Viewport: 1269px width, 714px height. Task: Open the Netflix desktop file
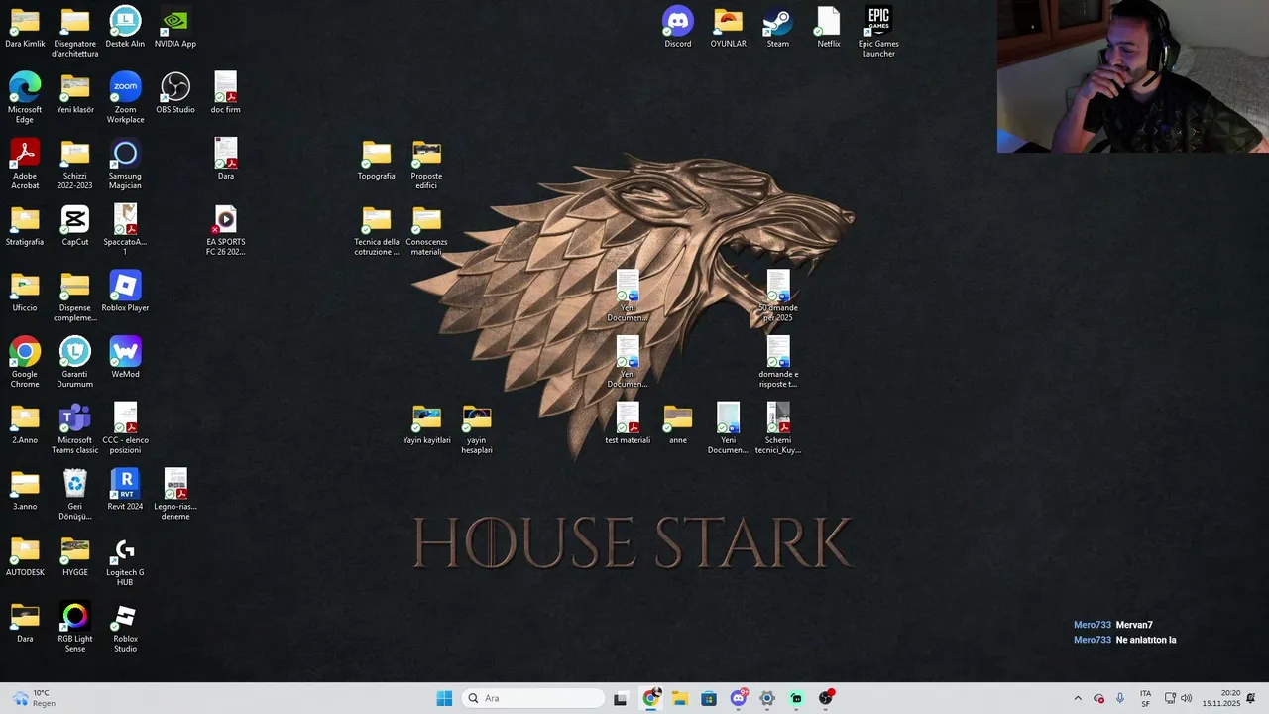click(x=829, y=28)
